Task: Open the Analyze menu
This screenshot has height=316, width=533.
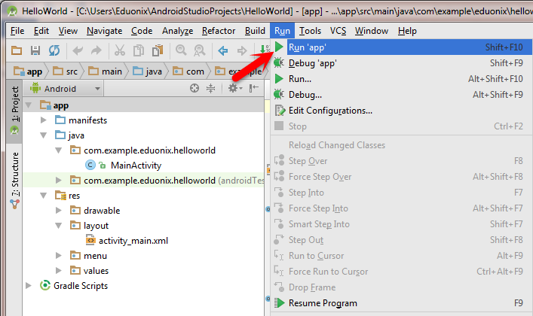Action: point(177,31)
